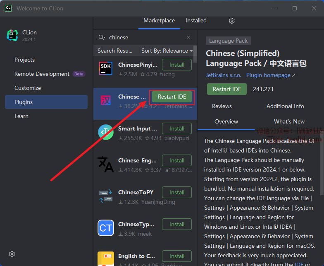
Task: Click the plugin search input field
Action: click(145, 37)
